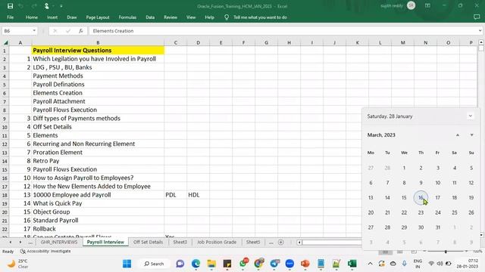Viewport: 485px width, 272px height.
Task: Click the Redo arrow in quick access toolbar
Action: tap(34, 6)
